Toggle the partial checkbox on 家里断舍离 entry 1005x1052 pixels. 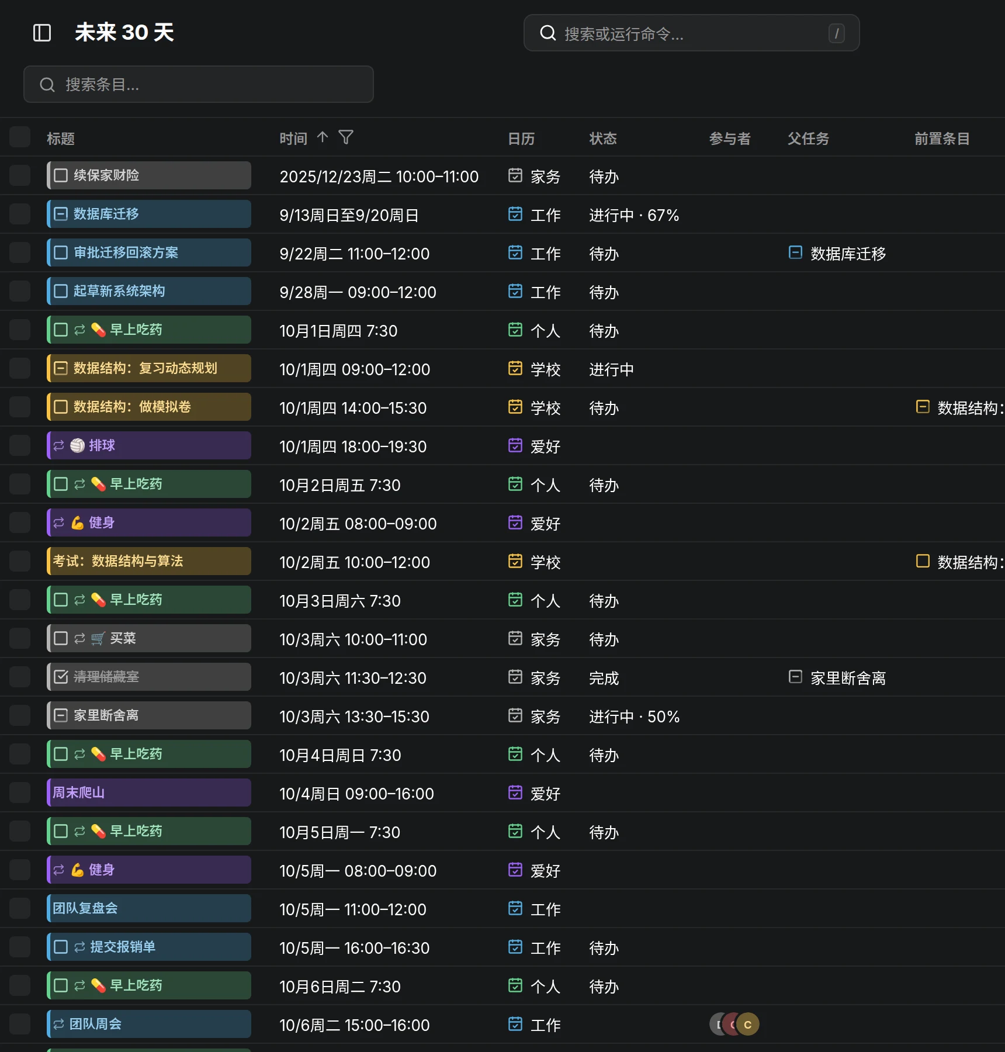[x=61, y=715]
